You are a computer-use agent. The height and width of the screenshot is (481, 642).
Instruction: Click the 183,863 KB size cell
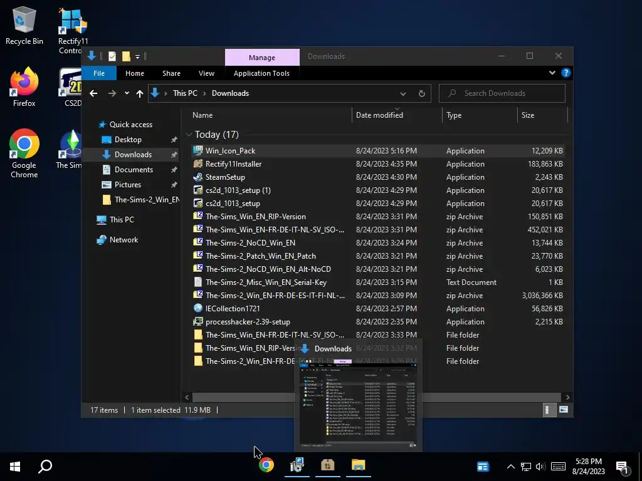(x=545, y=164)
